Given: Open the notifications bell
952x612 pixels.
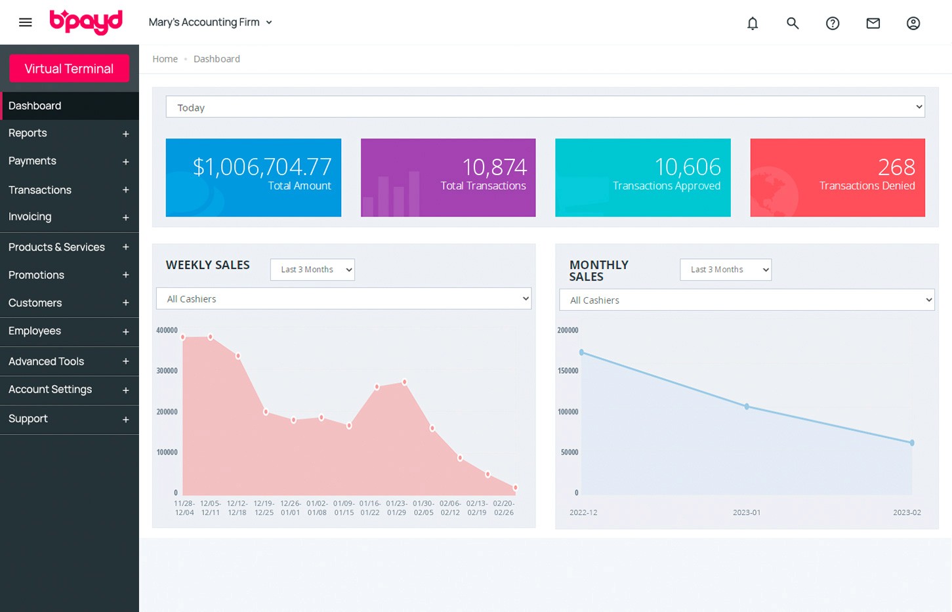Looking at the screenshot, I should click(753, 24).
